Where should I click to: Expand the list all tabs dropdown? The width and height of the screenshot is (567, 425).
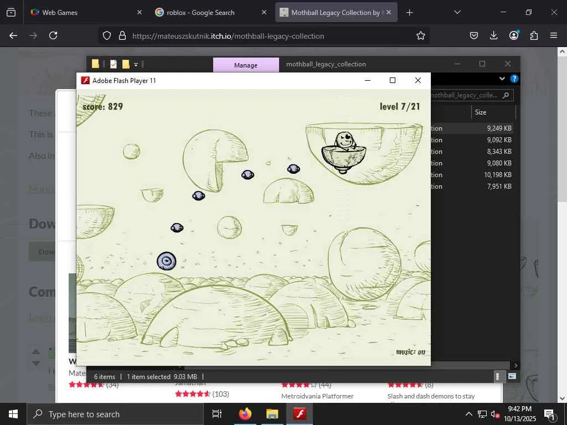point(457,12)
